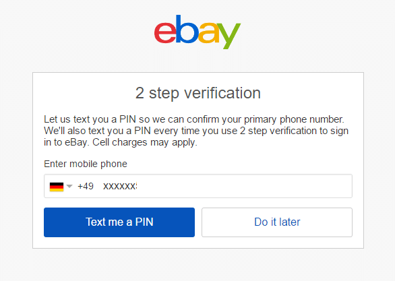
Task: Click the eBay logo
Action: click(x=197, y=32)
